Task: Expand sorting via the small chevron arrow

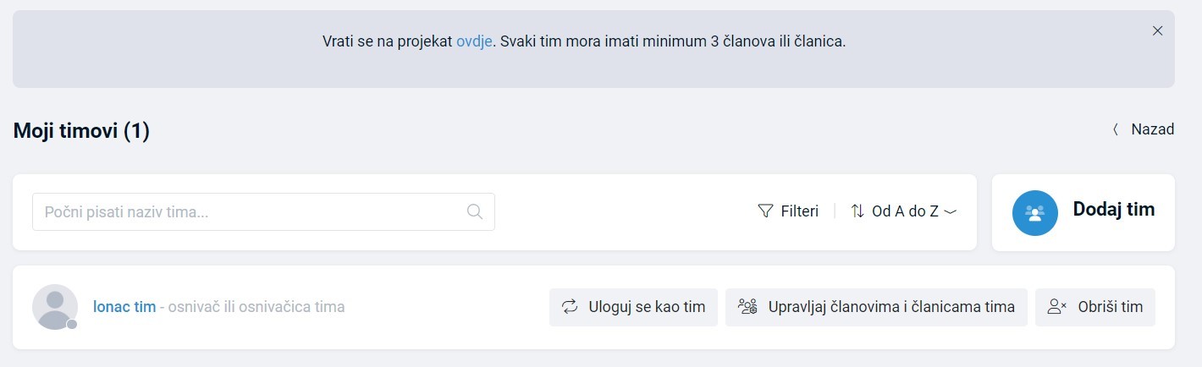Action: click(950, 212)
